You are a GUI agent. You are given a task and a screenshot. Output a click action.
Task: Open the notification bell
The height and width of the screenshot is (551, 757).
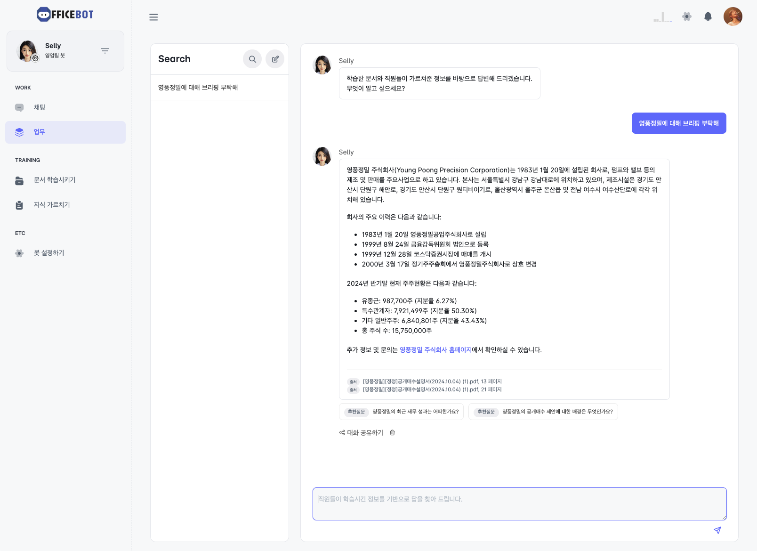click(x=708, y=16)
